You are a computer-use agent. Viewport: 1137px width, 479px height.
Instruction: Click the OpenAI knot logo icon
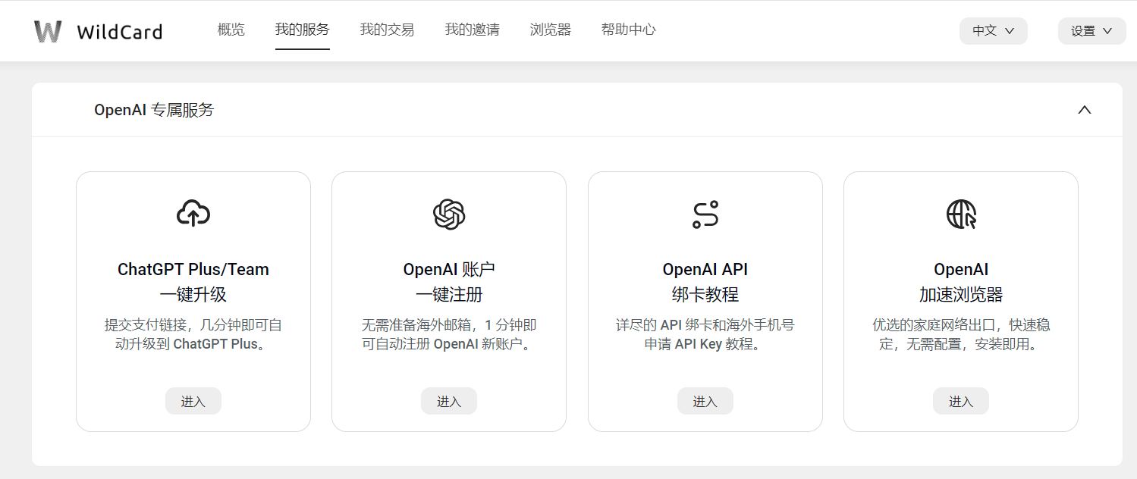point(449,214)
